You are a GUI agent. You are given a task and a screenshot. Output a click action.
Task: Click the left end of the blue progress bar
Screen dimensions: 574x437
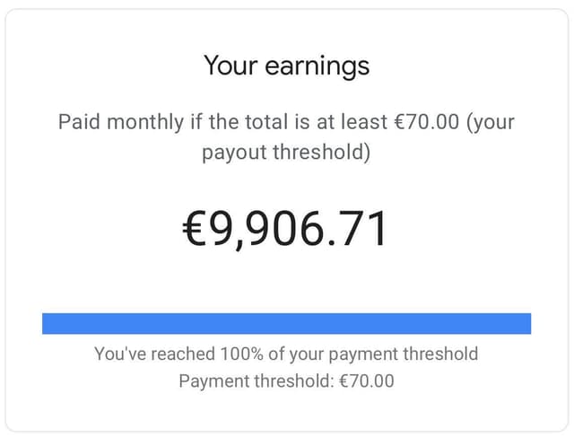(x=48, y=323)
